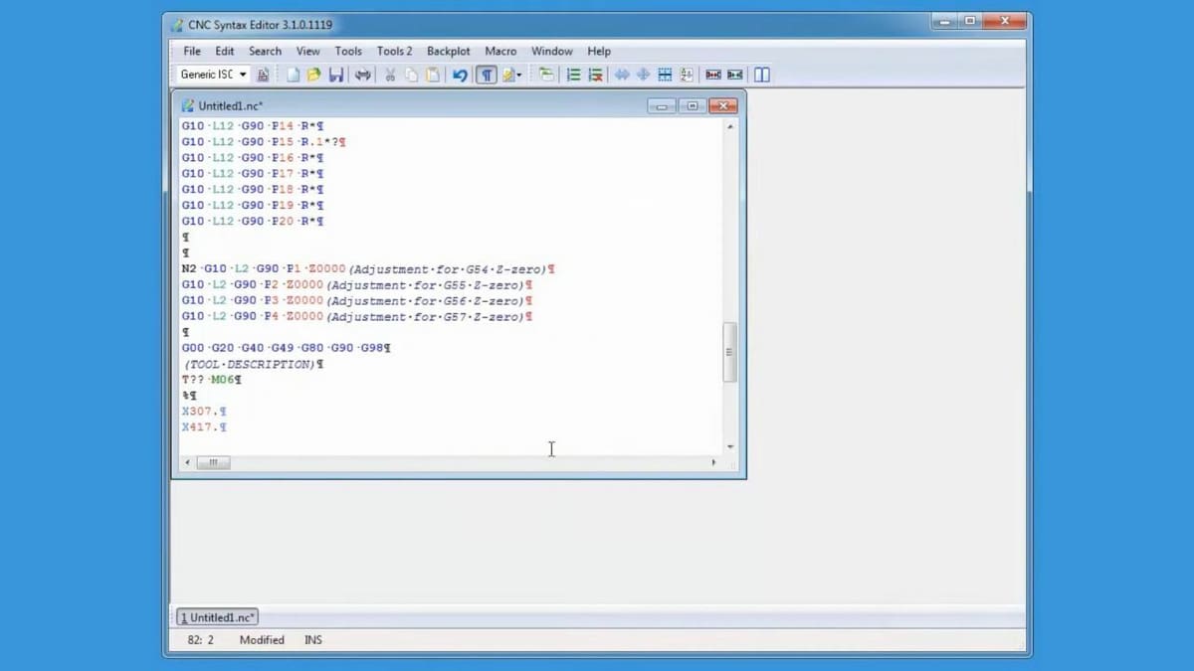
Task: Click the horizontal scrollbar right arrow
Action: coord(713,463)
